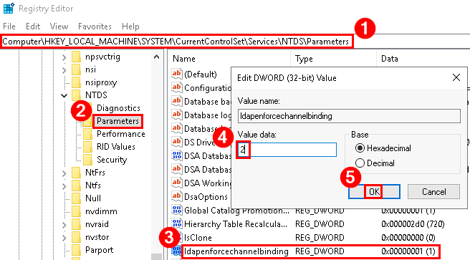Click the Value name field in dialog
Image resolution: width=470 pixels, height=260 pixels.
pos(349,116)
